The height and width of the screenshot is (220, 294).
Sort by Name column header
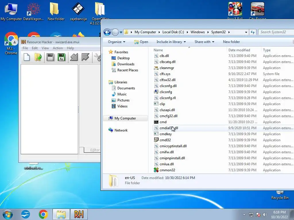tap(189, 50)
